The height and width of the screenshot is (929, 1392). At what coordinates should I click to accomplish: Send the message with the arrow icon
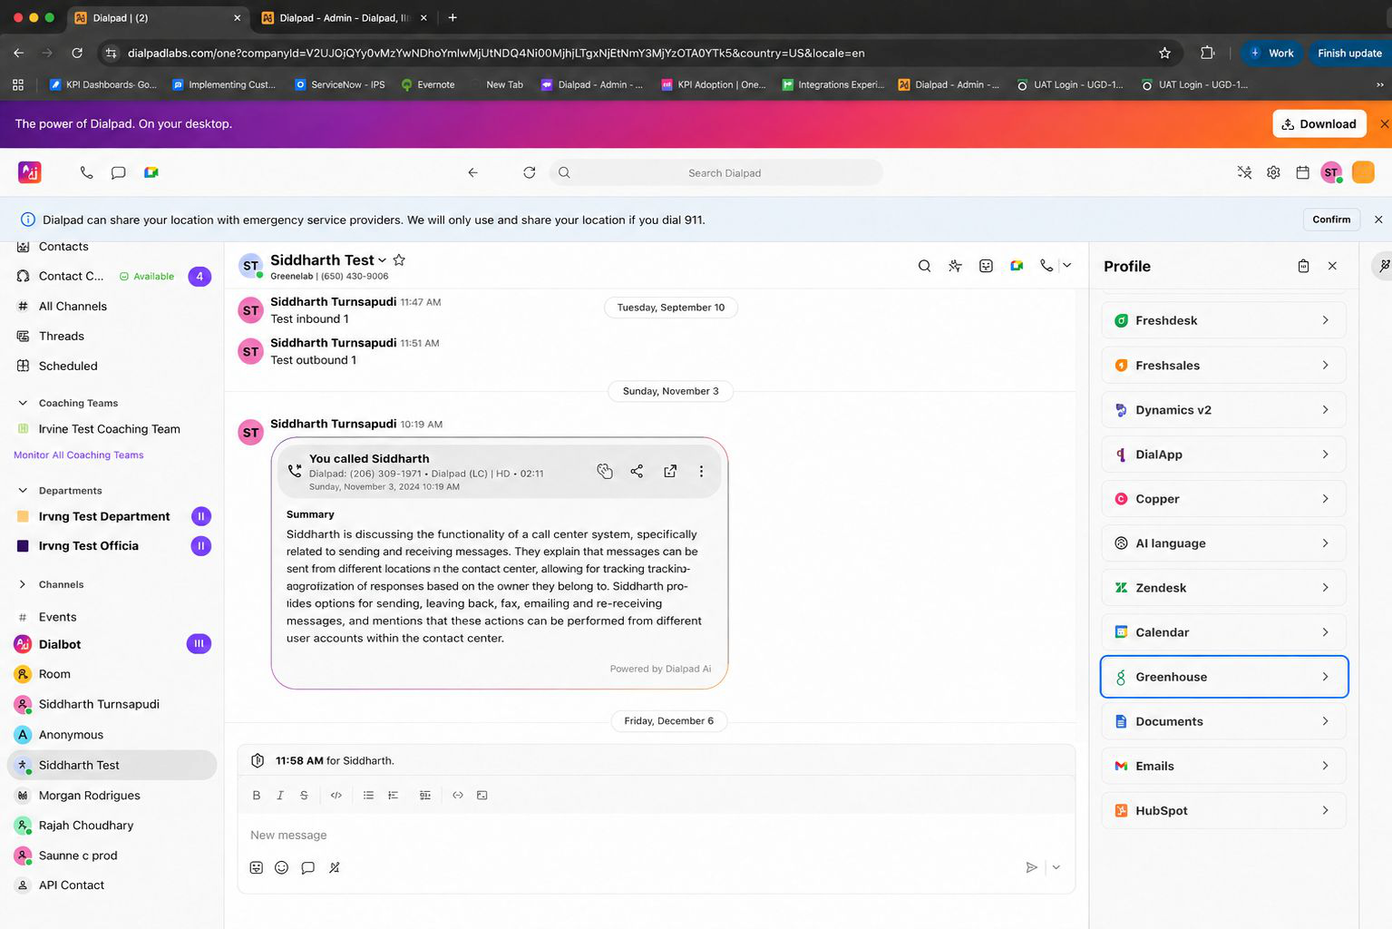click(1031, 867)
